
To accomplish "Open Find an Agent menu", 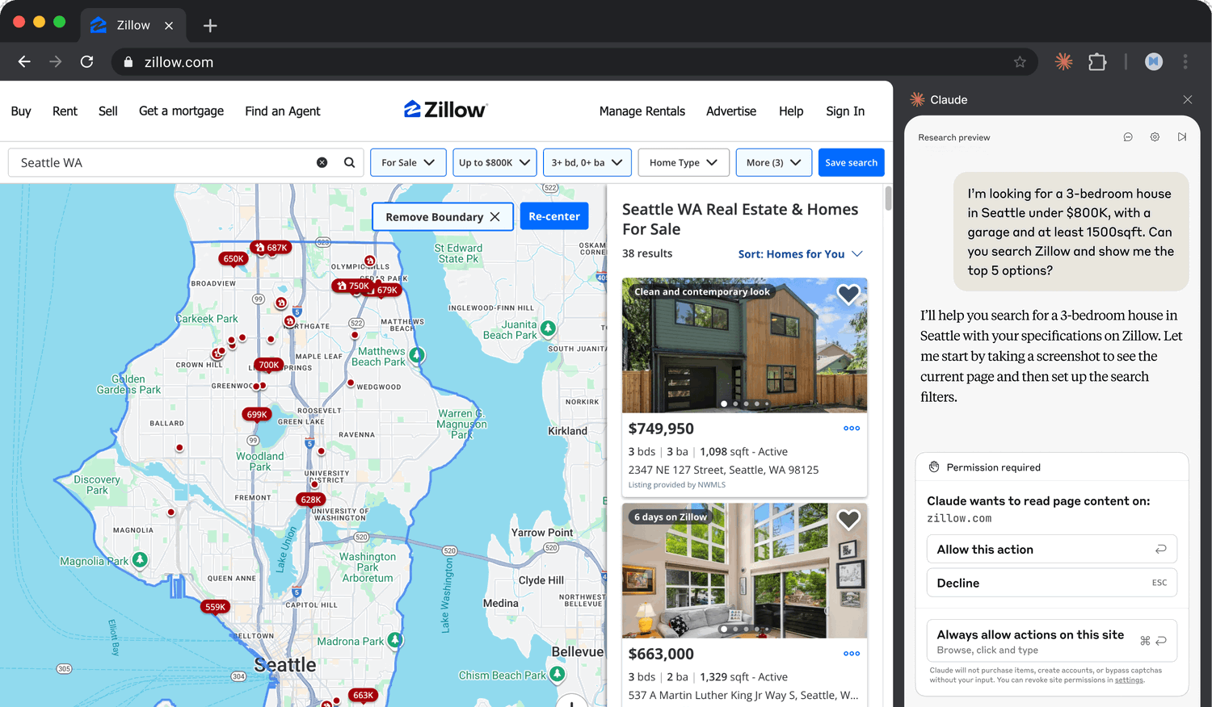I will tap(283, 111).
